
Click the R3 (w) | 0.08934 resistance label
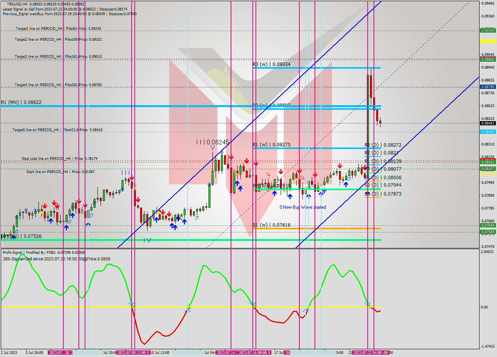coord(272,64)
